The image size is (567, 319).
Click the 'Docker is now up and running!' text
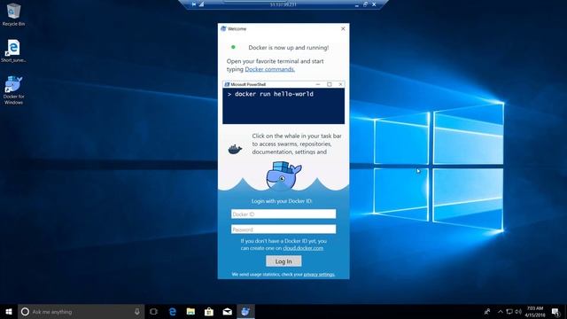[x=289, y=47]
